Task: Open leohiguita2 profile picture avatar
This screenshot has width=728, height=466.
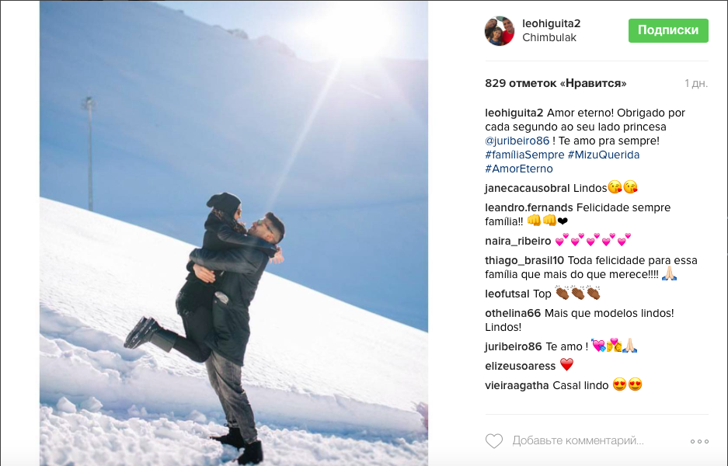Action: point(500,30)
